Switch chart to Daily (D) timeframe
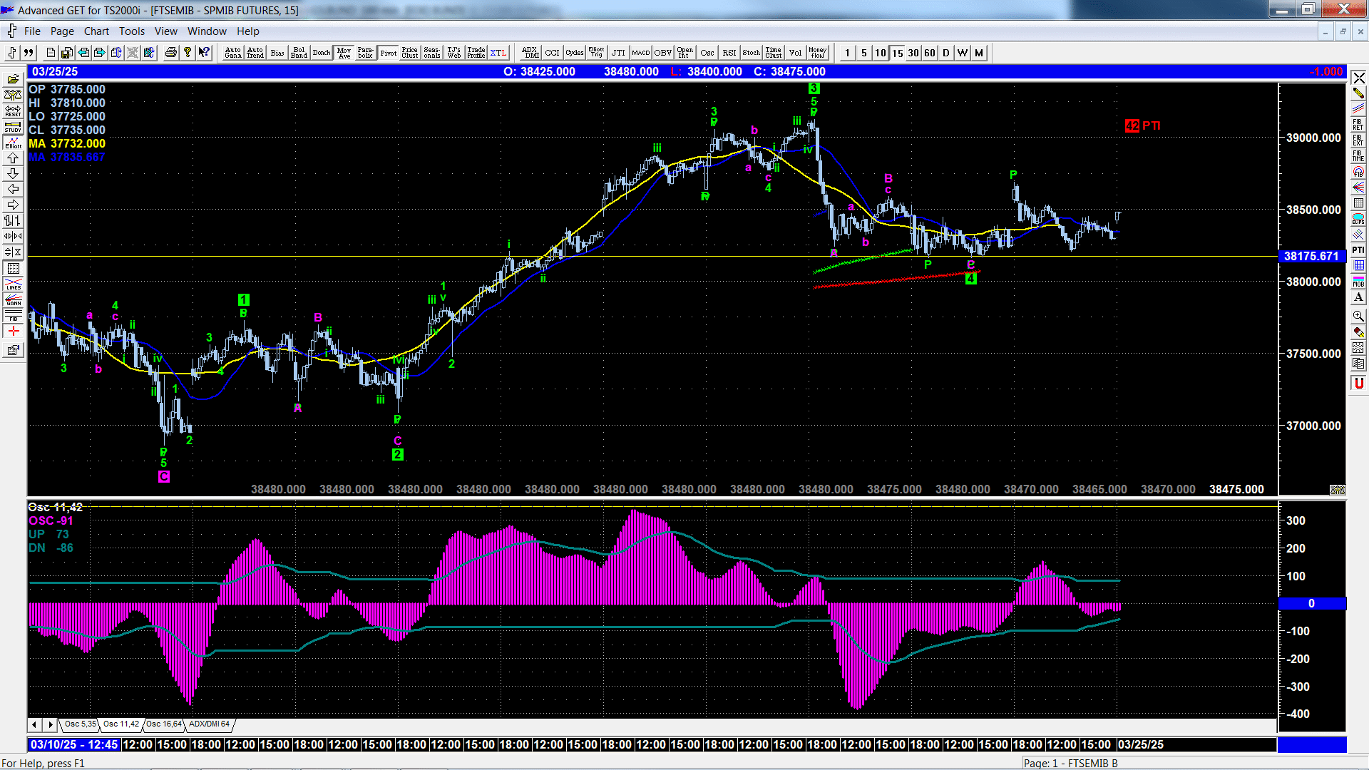1369x770 pixels. coord(945,53)
